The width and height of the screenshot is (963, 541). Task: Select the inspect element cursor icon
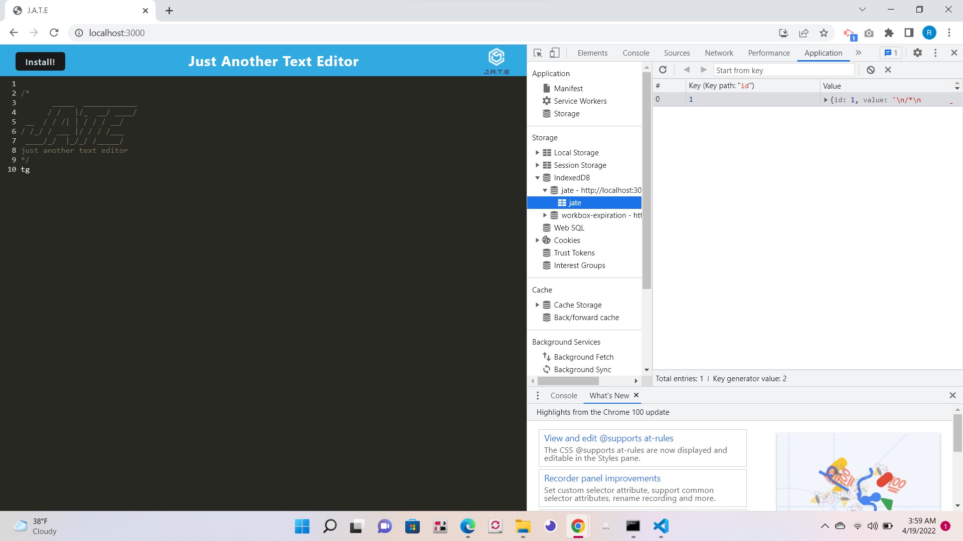click(x=537, y=53)
